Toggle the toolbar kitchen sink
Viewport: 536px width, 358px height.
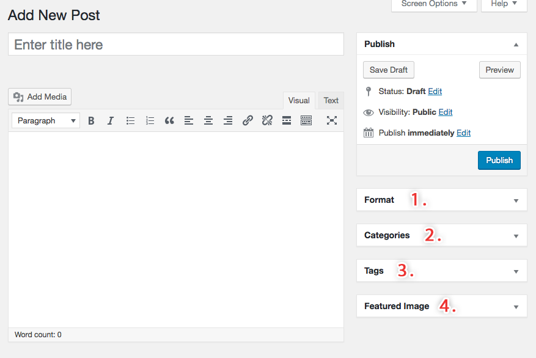coord(306,121)
